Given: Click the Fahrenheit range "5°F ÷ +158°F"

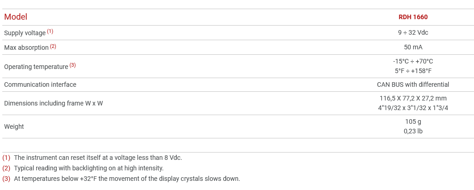Looking at the screenshot, I should pos(413,71).
